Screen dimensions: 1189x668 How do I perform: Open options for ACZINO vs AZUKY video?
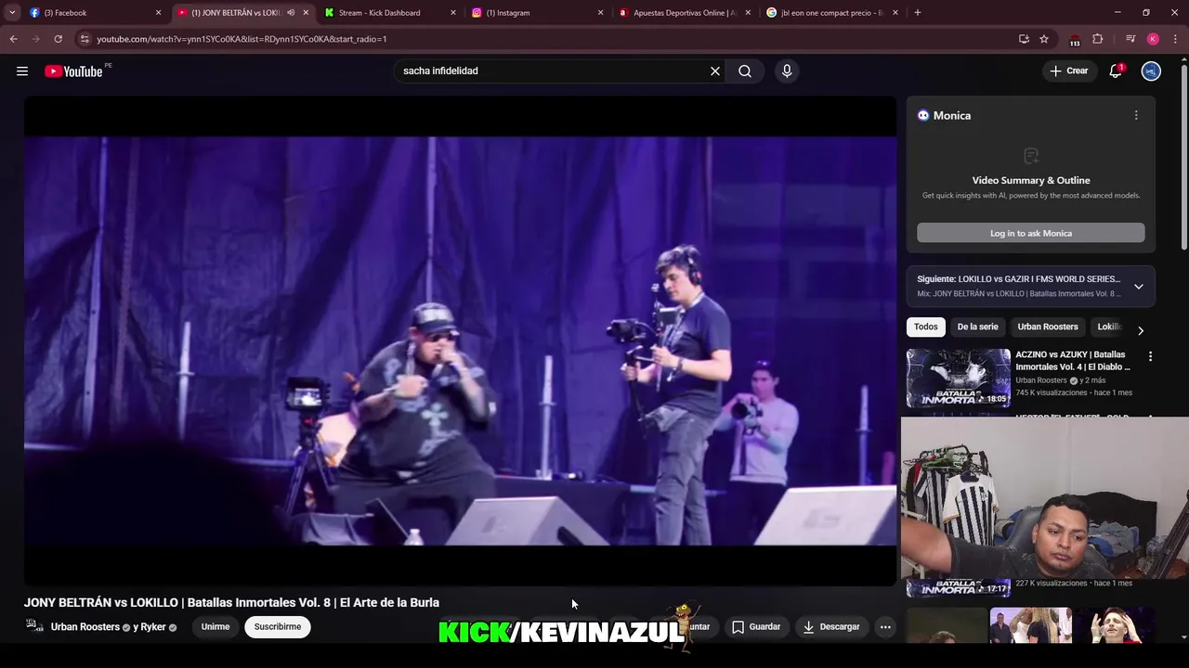tap(1150, 356)
